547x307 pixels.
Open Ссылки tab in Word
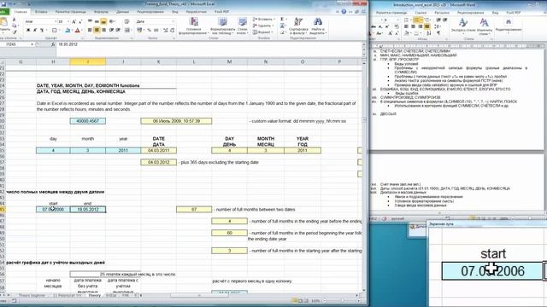421,13
